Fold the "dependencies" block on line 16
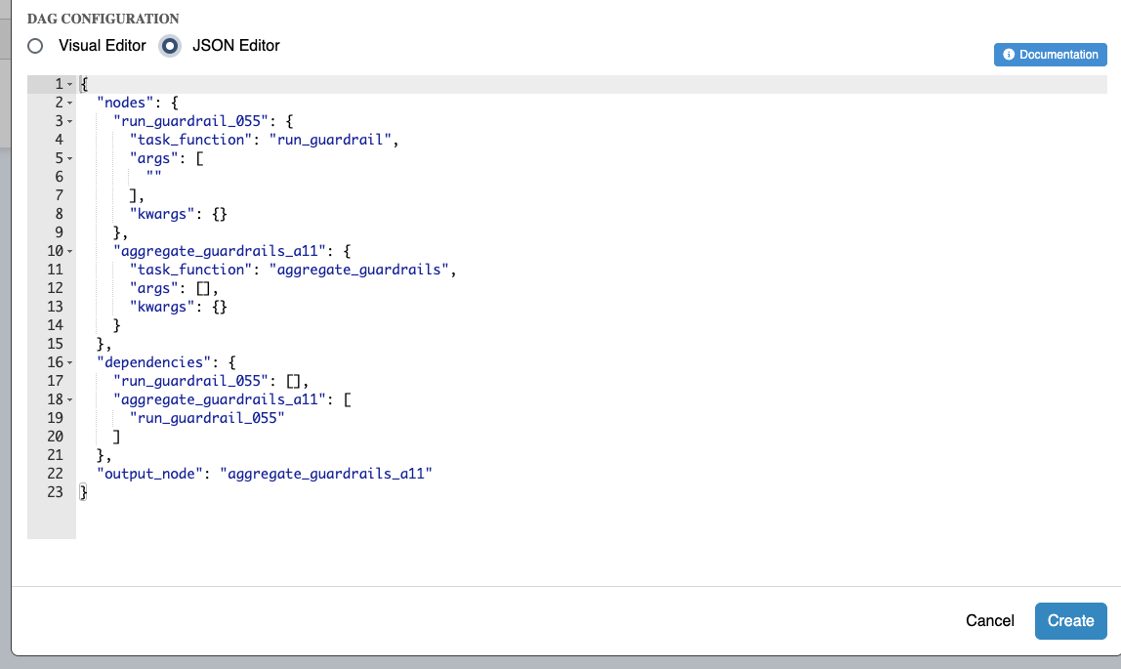Image resolution: width=1121 pixels, height=669 pixels. tap(70, 362)
